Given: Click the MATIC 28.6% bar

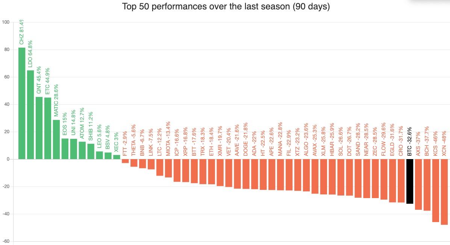Looking at the screenshot, I should (x=56, y=139).
